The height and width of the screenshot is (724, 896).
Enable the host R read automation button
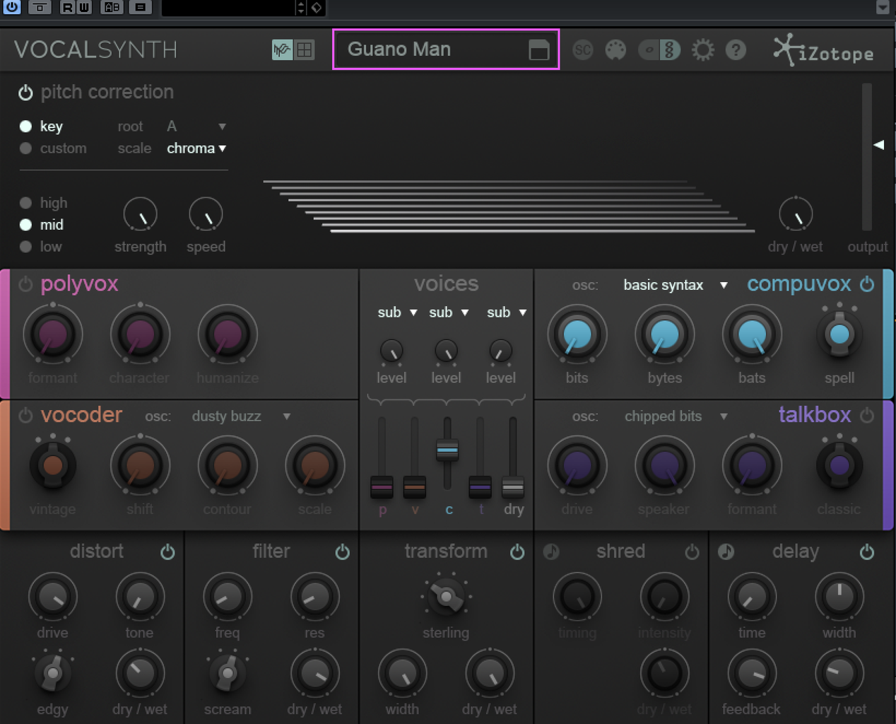[68, 7]
